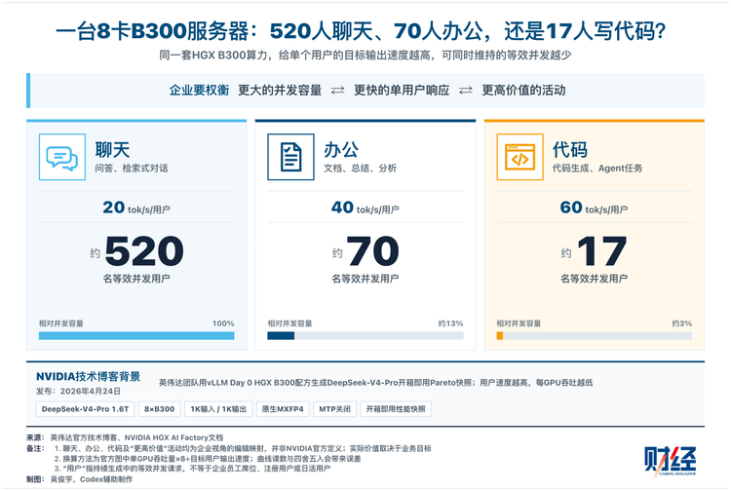
Task: Click 名等效并发用户 under 70
Action: (x=365, y=279)
